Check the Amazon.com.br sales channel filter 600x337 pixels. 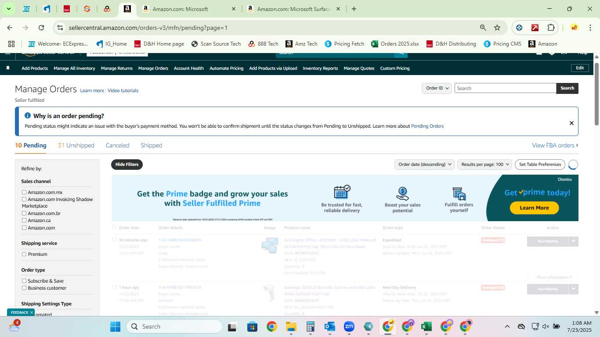24,213
